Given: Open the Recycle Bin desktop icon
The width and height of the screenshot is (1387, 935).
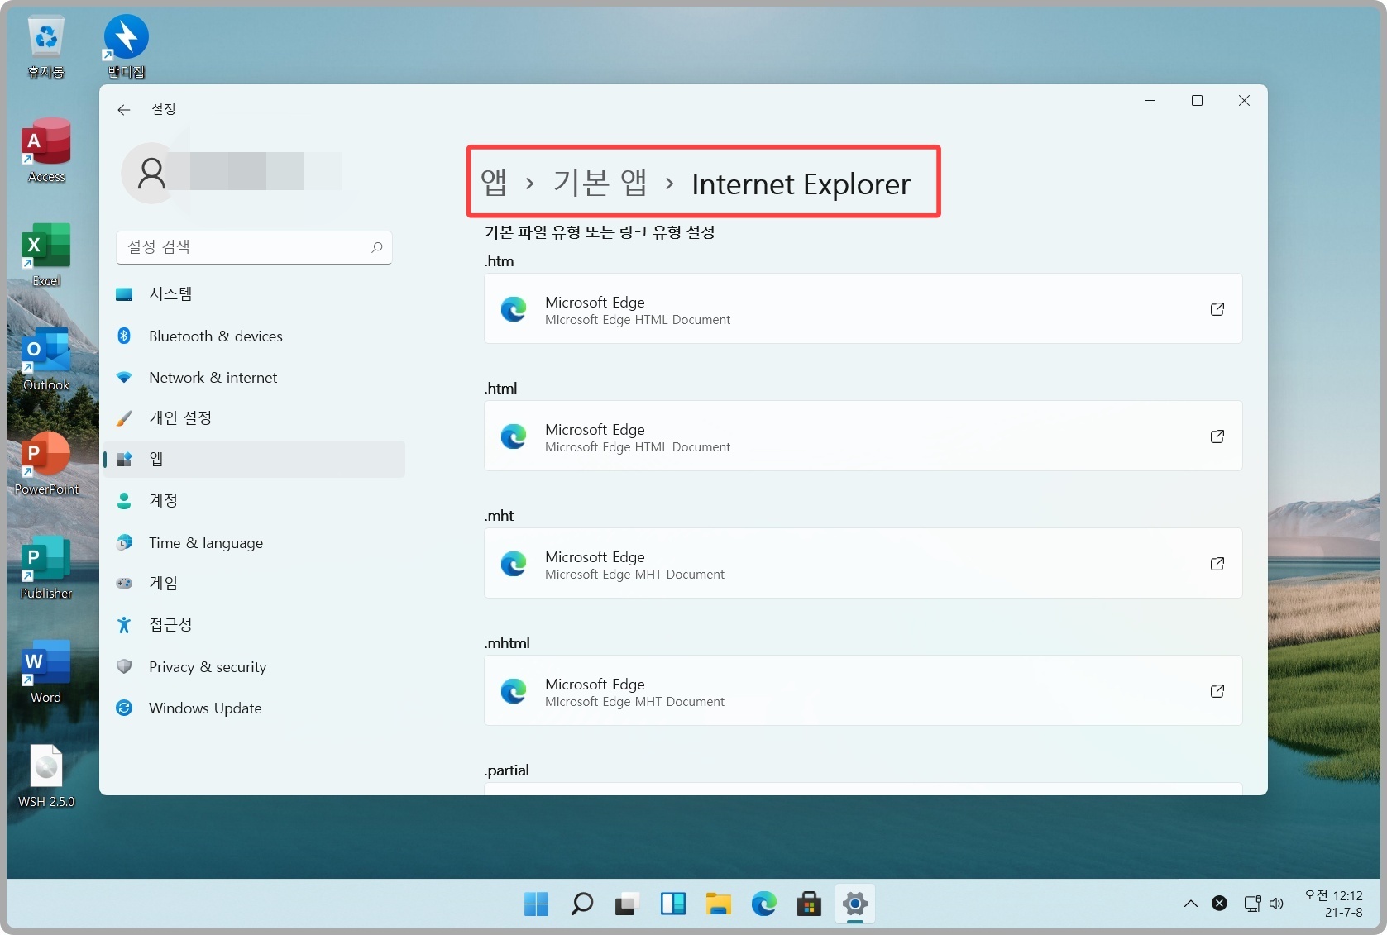Looking at the screenshot, I should point(46,48).
